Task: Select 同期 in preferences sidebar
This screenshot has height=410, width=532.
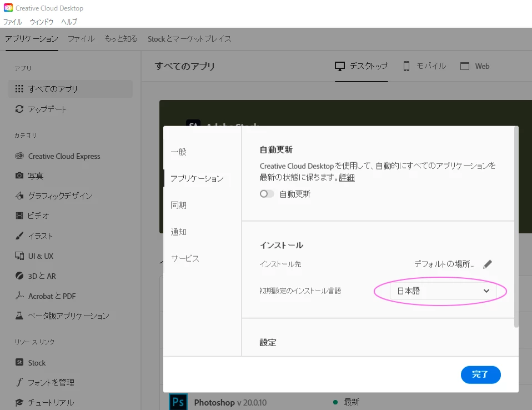Action: coord(179,205)
